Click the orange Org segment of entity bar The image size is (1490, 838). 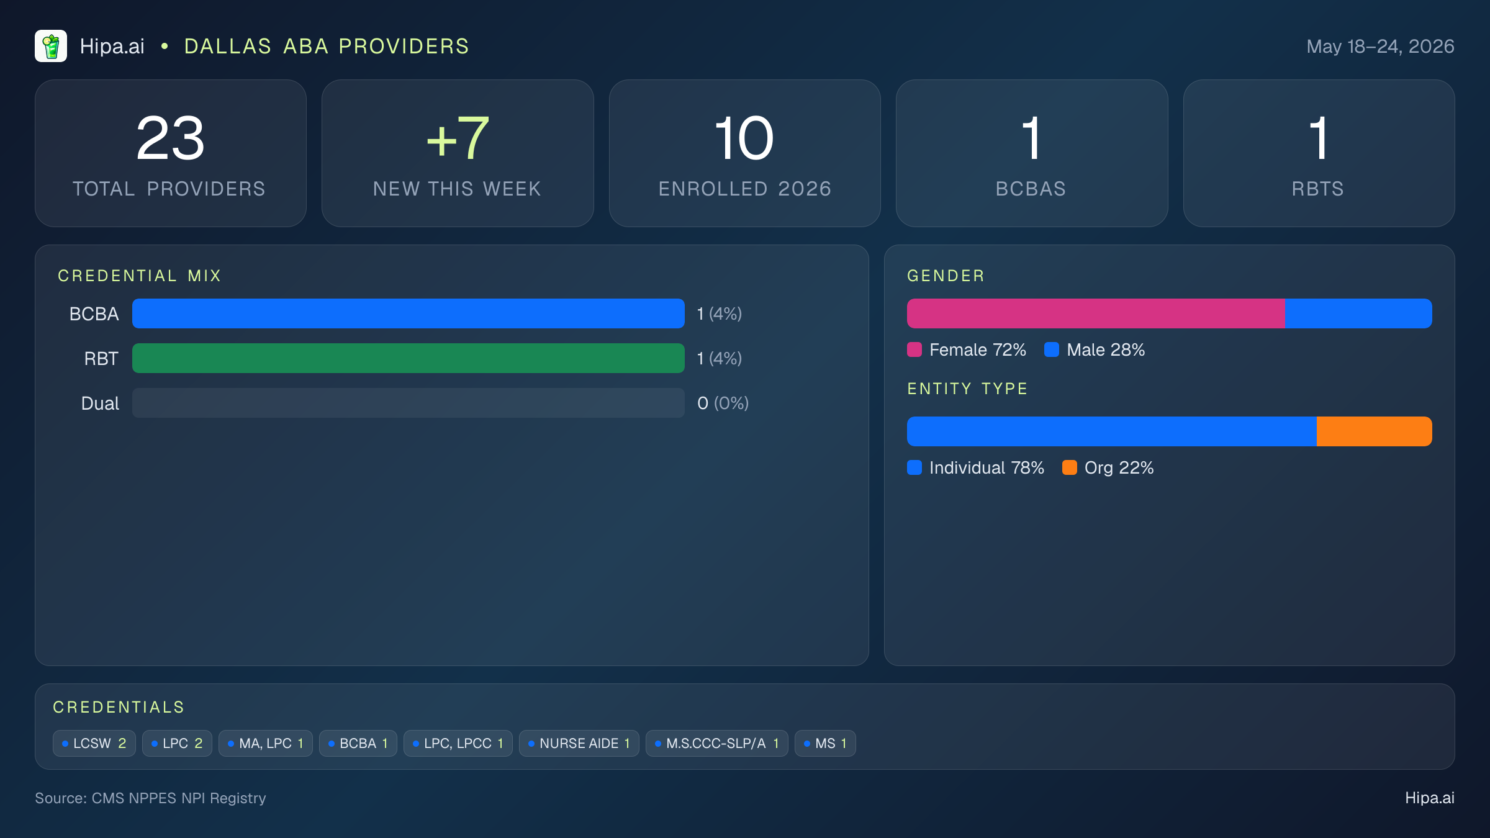click(x=1375, y=431)
